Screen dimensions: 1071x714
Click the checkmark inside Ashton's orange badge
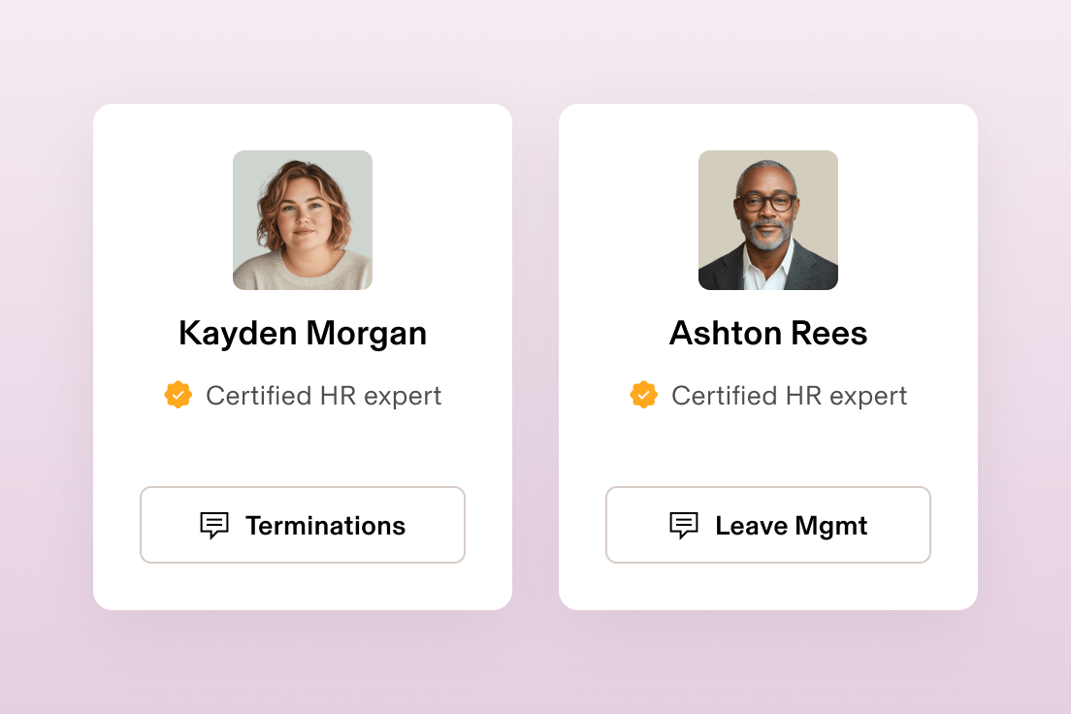tap(644, 395)
